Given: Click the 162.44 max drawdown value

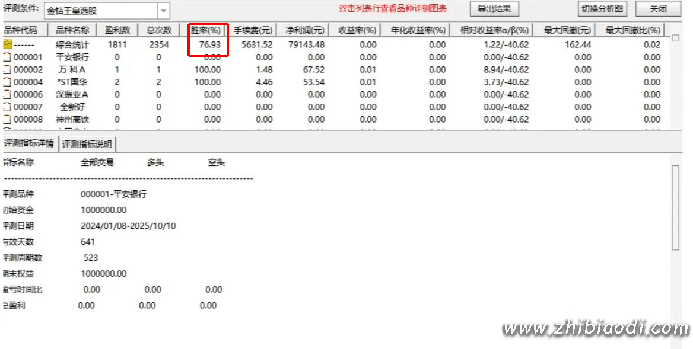Looking at the screenshot, I should (578, 44).
